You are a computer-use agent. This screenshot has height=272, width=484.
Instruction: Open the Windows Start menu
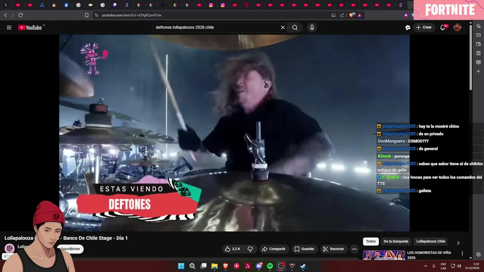(x=181, y=266)
